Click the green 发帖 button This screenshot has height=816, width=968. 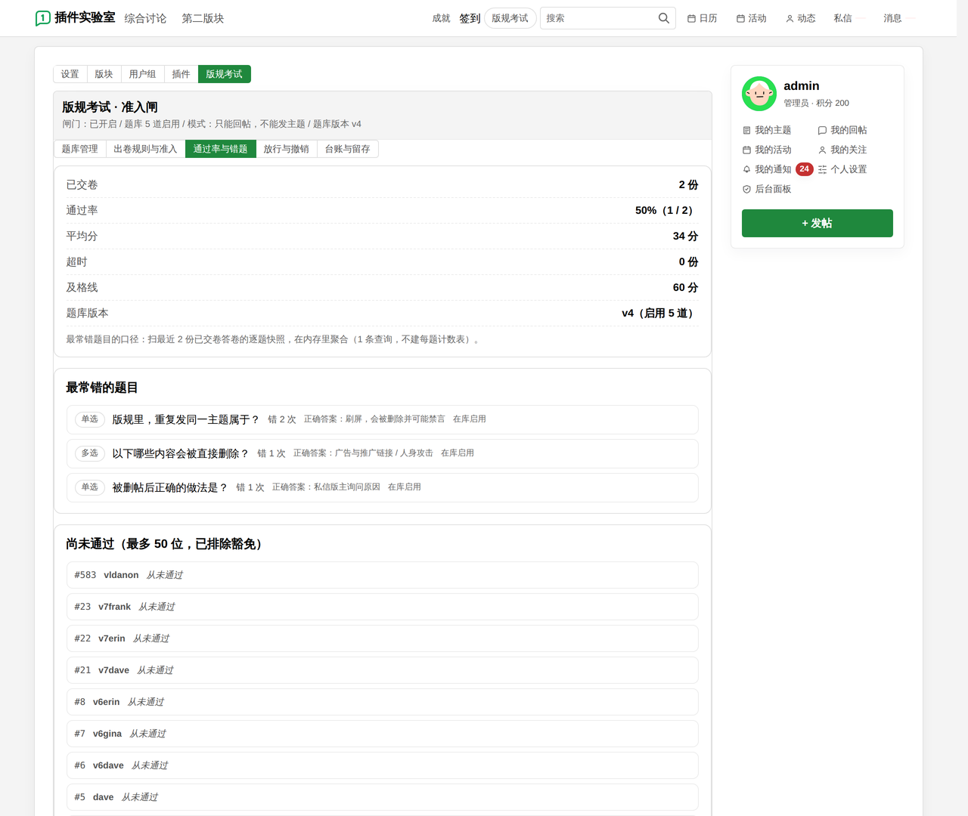pos(817,223)
